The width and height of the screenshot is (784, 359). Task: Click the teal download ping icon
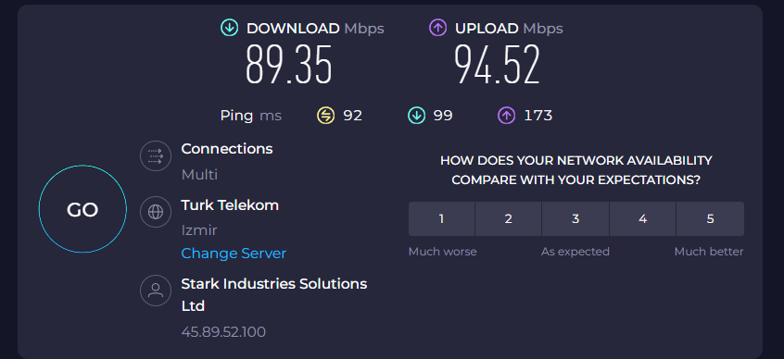point(416,116)
